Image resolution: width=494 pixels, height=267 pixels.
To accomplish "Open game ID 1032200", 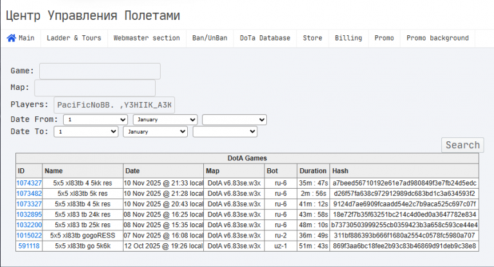I will tap(29, 225).
